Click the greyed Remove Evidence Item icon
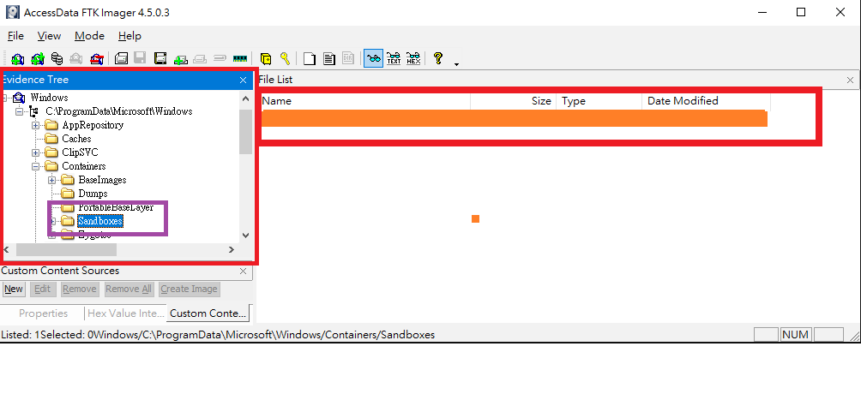Image resolution: width=861 pixels, height=394 pixels. click(76, 58)
